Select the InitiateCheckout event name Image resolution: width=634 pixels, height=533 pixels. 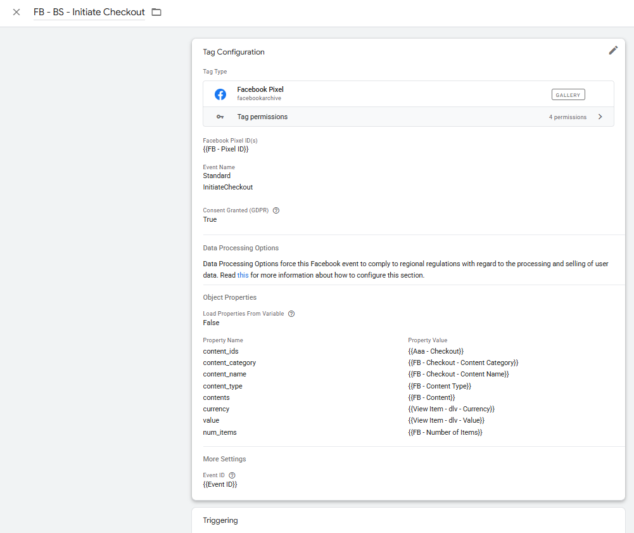[x=227, y=187]
